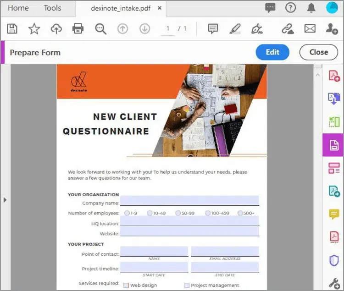Check the Web design checkbox
344x291 pixels.
[x=126, y=285]
